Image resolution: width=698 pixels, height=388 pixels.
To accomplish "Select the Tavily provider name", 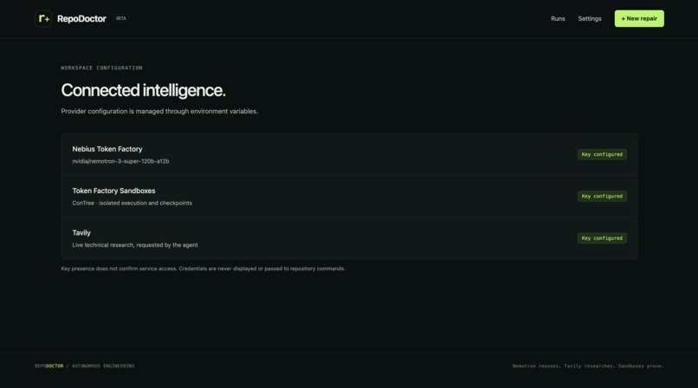I will [x=81, y=233].
